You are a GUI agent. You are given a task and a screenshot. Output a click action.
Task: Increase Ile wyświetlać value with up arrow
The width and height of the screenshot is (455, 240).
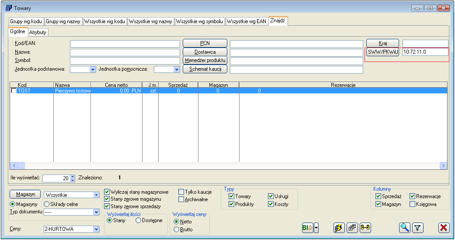pos(73,177)
